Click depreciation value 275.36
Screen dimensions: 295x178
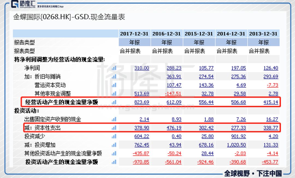click(238, 76)
